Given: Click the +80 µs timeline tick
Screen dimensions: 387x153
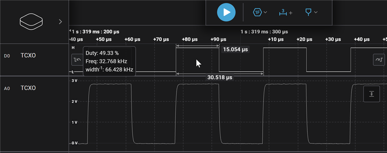Looking at the screenshot, I should pos(190,39).
